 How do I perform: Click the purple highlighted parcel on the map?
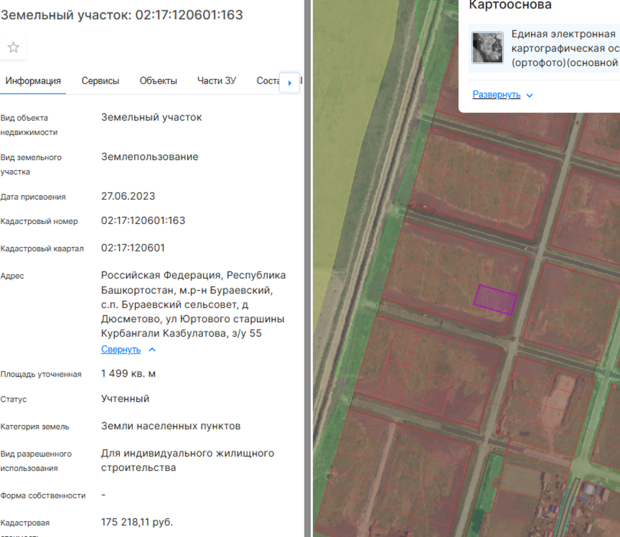(x=495, y=300)
